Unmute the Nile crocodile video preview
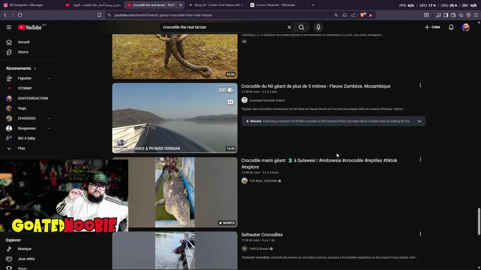 [230, 90]
